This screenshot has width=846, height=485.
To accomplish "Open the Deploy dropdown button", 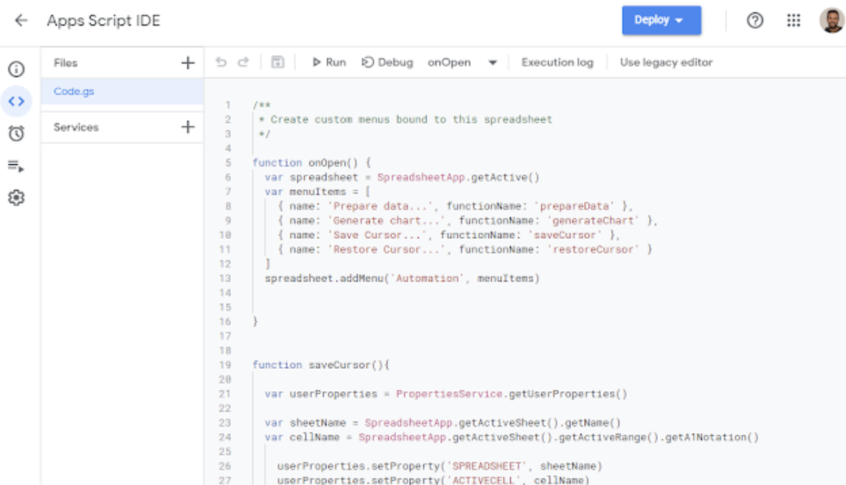I will [662, 20].
